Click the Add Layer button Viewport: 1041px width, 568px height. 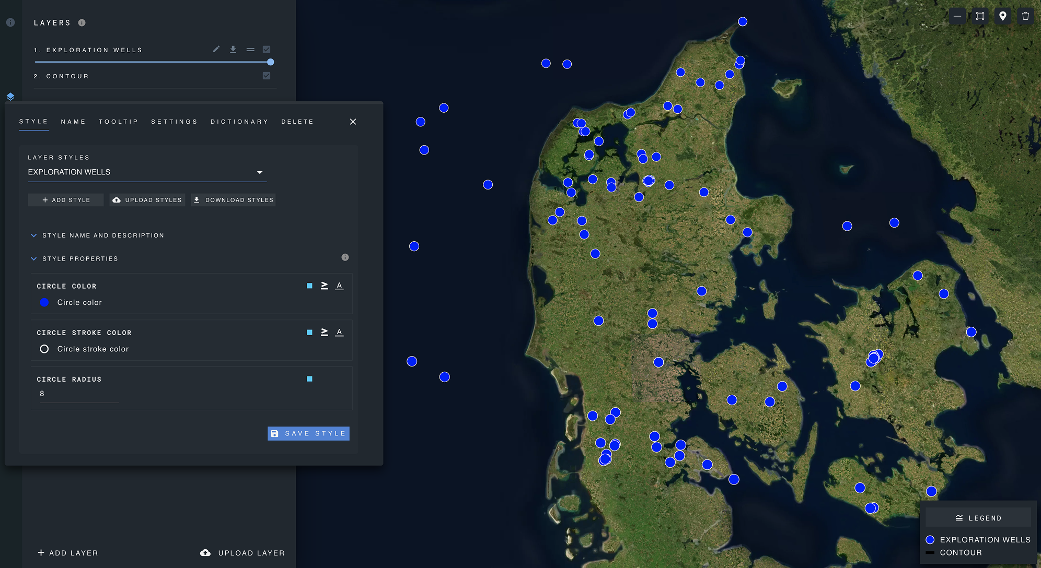coord(68,552)
